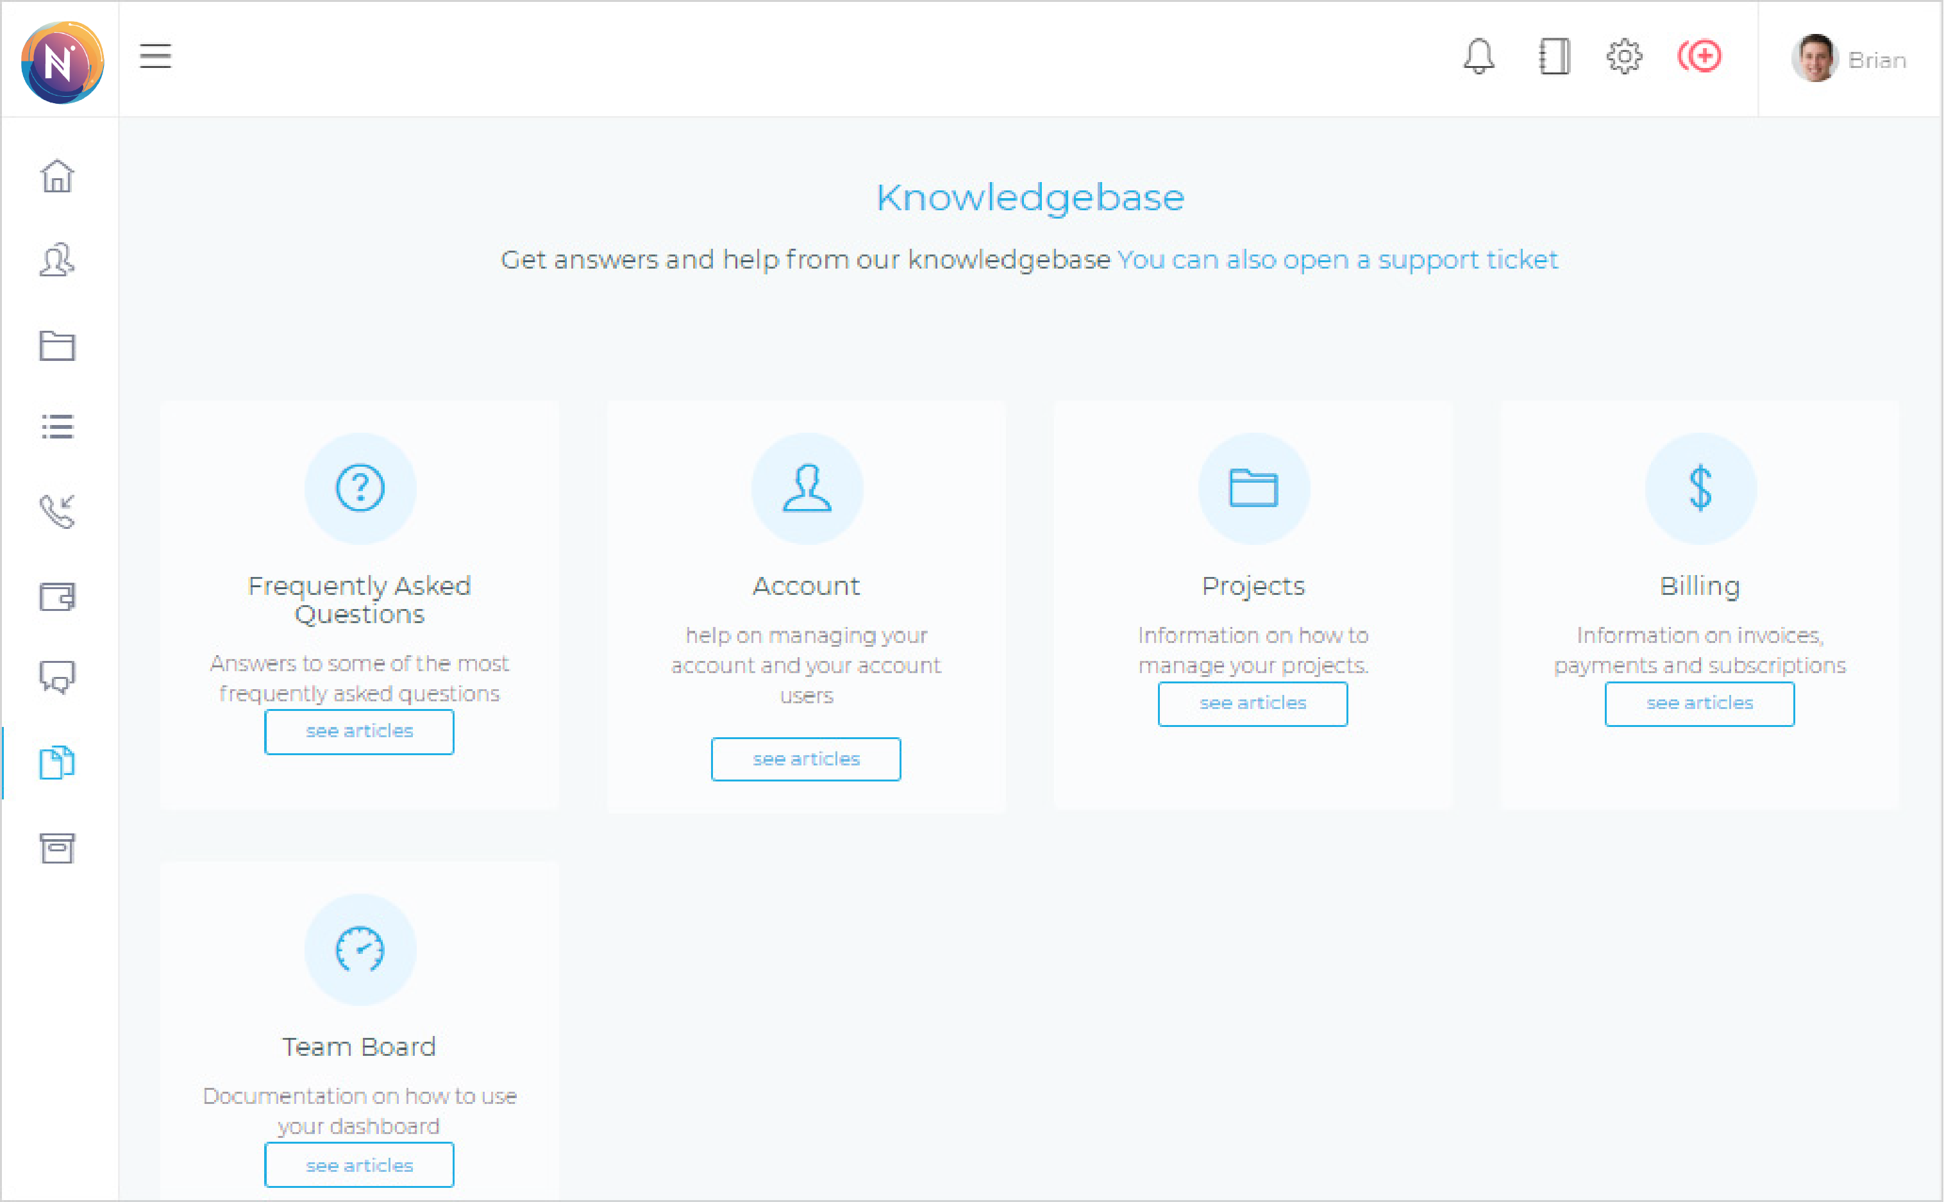Screen dimensions: 1944x1202
Task: Toggle the hamburger menu
Action: [155, 56]
